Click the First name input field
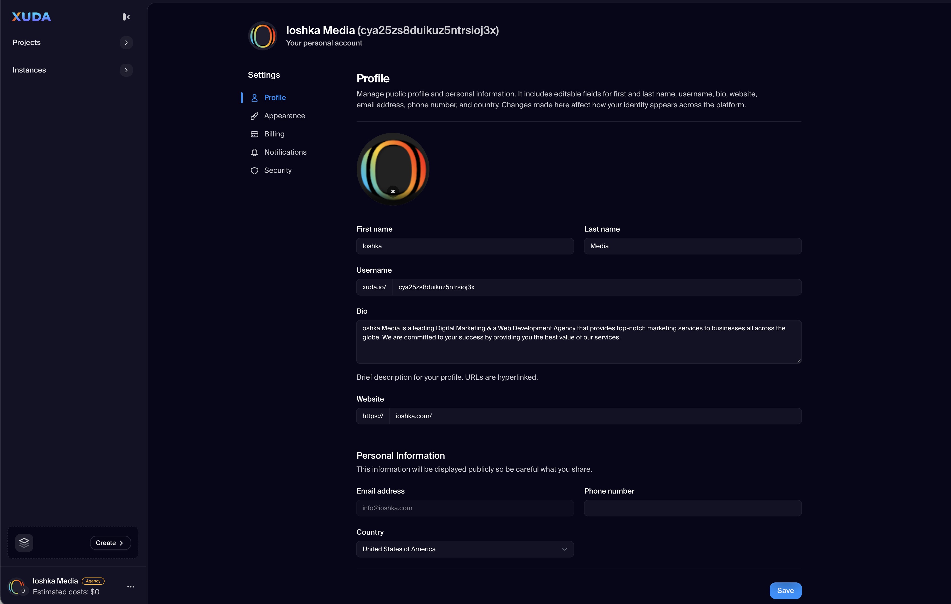The width and height of the screenshot is (951, 604). click(464, 246)
